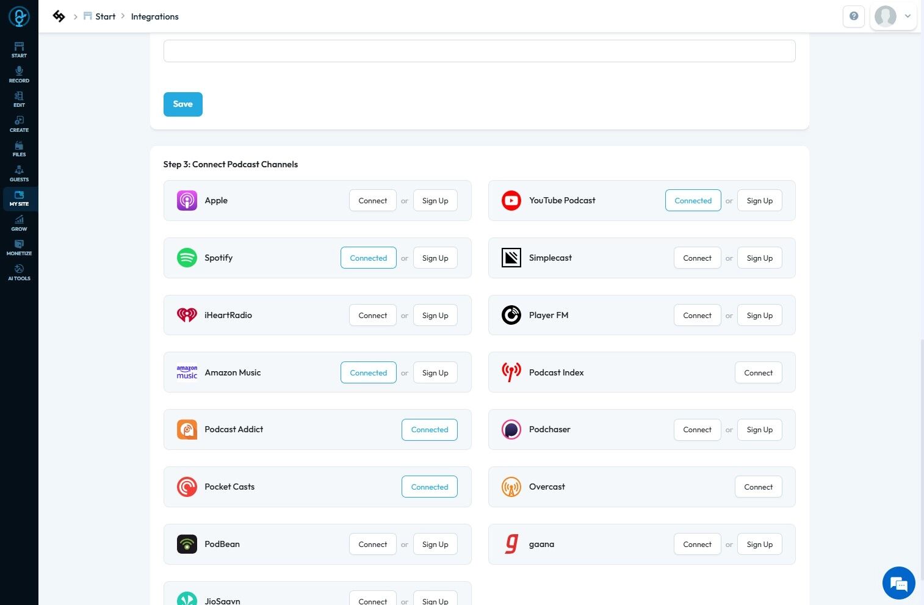Open the Podcastle logo home icon

[x=19, y=16]
